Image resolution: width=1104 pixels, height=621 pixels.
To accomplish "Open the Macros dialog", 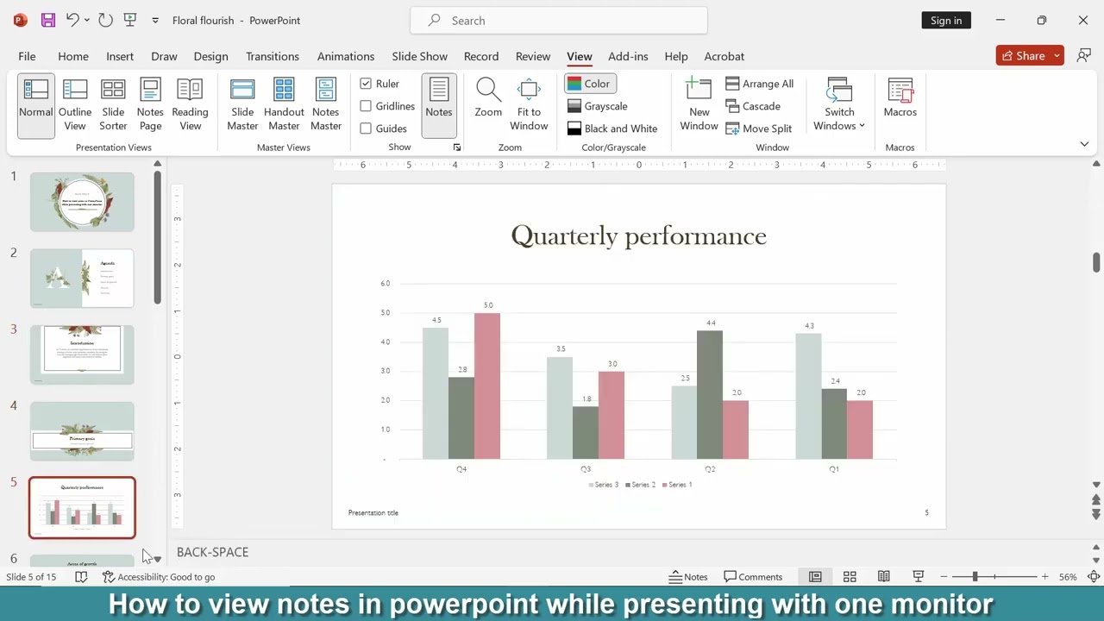I will tap(900, 97).
